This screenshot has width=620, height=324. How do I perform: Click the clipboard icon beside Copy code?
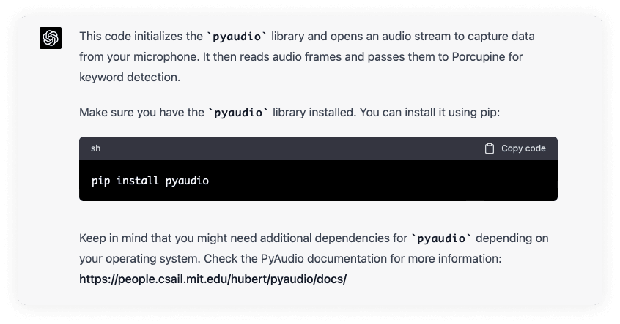(490, 148)
